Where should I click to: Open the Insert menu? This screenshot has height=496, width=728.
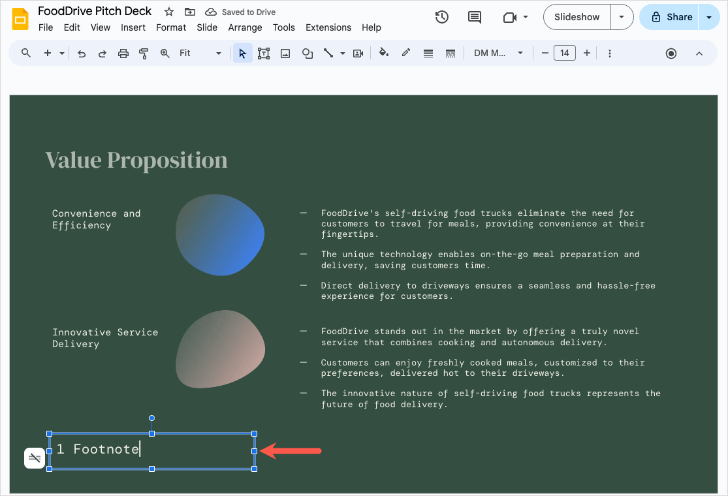[x=133, y=27]
